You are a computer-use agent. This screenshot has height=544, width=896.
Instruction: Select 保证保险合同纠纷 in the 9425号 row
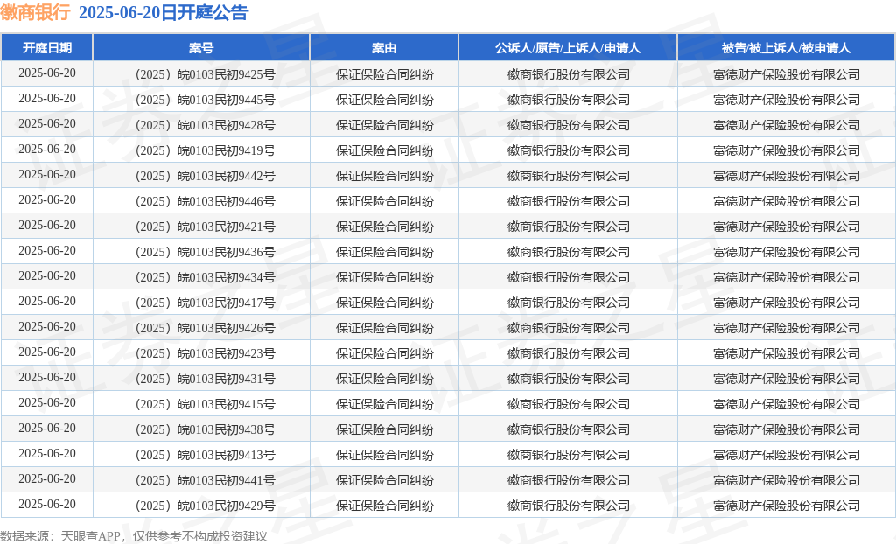point(385,74)
